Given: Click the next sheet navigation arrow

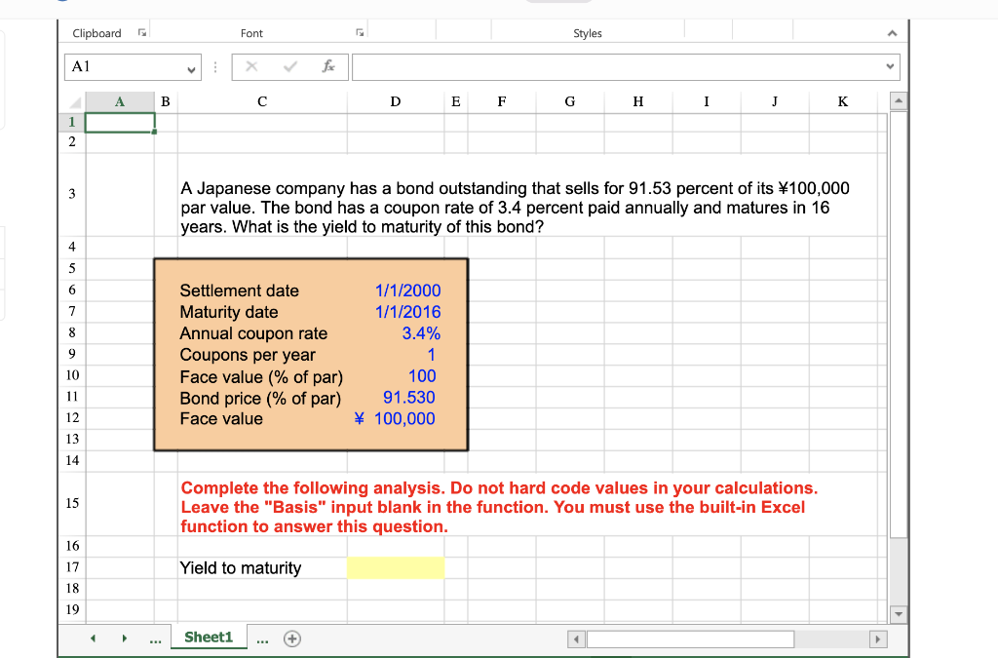Looking at the screenshot, I should tap(124, 637).
